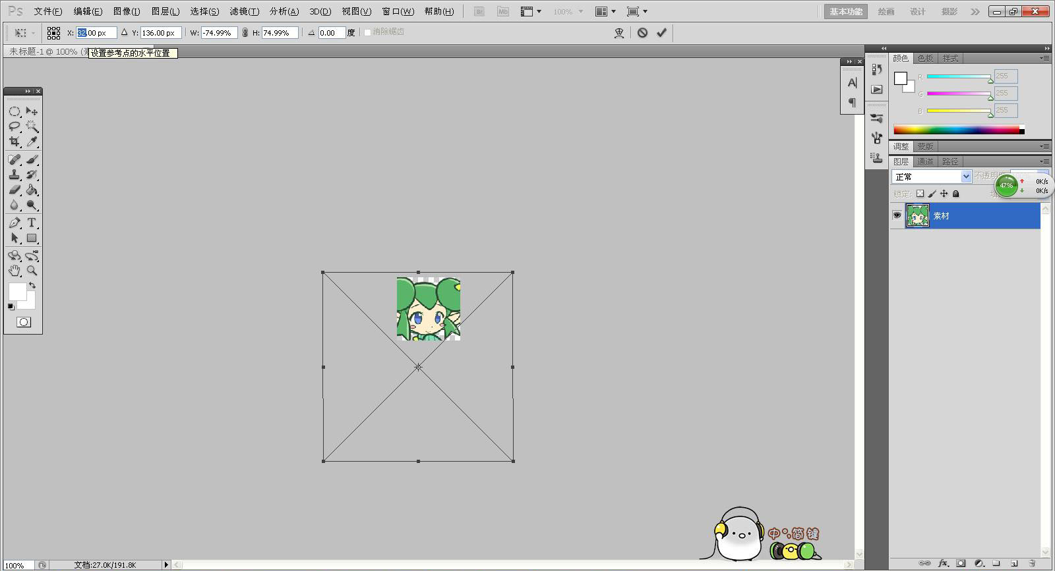Switch to the 色板 tab

(x=925, y=59)
